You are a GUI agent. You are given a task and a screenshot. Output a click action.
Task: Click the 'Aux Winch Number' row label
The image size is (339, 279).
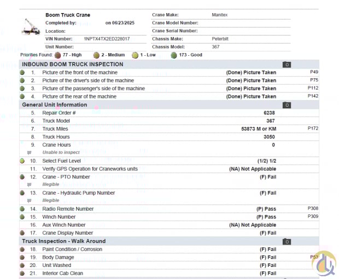coord(64,225)
